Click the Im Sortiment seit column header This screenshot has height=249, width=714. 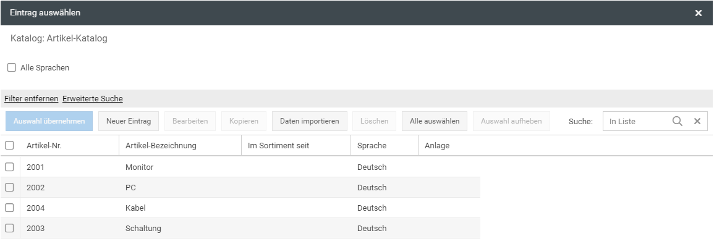[x=278, y=146]
